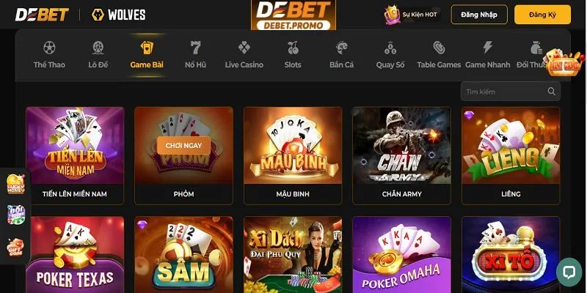
Task: Open the Nổ Hũ jackpot category
Action: click(x=195, y=55)
